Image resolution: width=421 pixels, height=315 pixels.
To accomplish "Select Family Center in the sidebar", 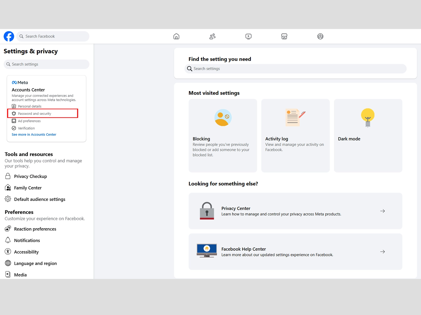I will (28, 188).
